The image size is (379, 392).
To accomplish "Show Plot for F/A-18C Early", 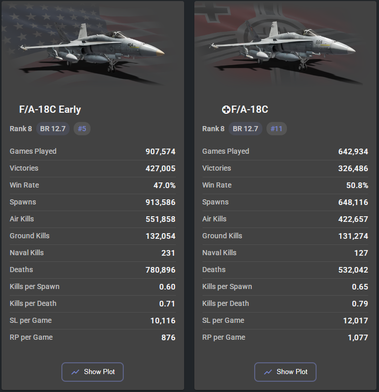I will 93,372.
